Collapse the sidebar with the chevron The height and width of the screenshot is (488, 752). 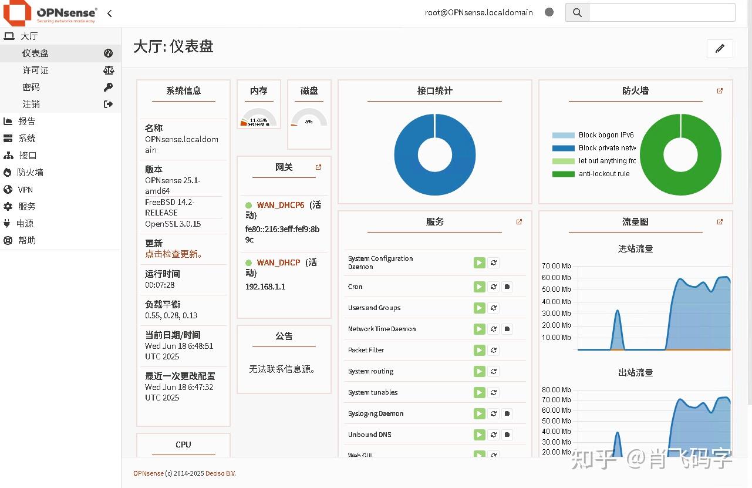coord(109,12)
